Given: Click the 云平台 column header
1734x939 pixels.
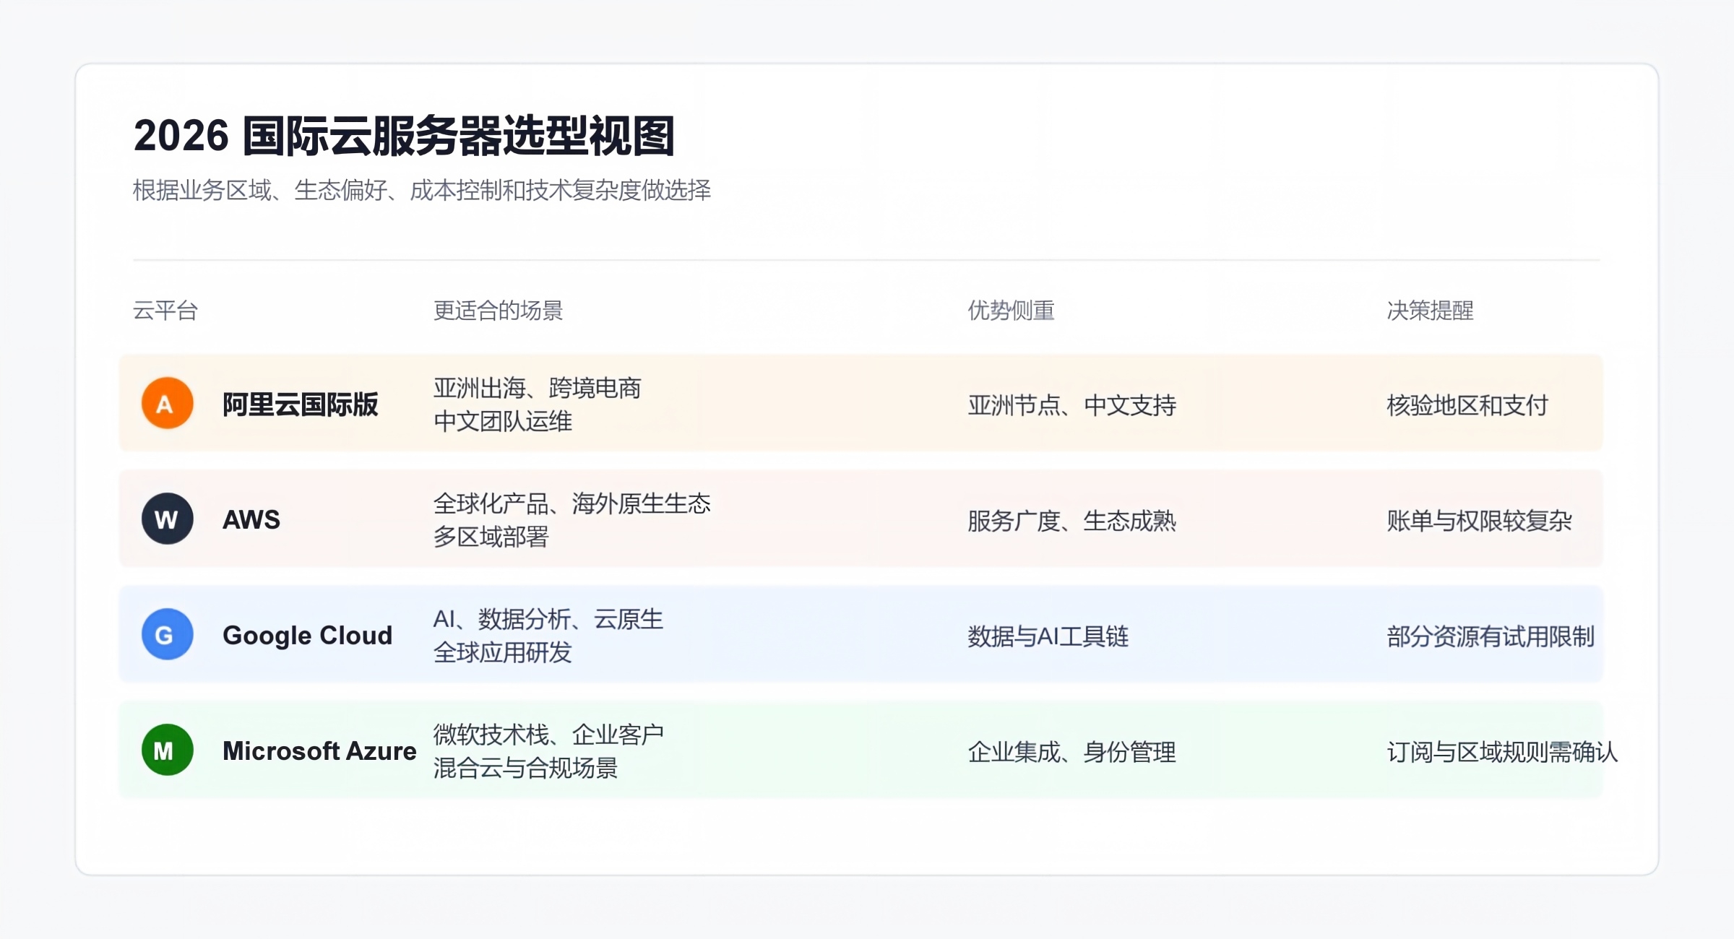Looking at the screenshot, I should pyautogui.click(x=165, y=311).
